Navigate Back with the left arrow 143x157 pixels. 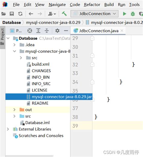pyautogui.click(x=31, y=14)
